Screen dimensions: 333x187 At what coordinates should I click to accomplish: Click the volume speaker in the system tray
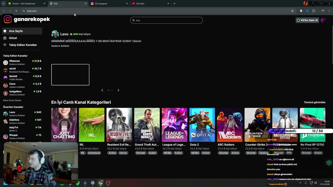(315, 183)
